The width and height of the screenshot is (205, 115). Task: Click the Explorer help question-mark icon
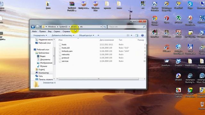[142, 35]
